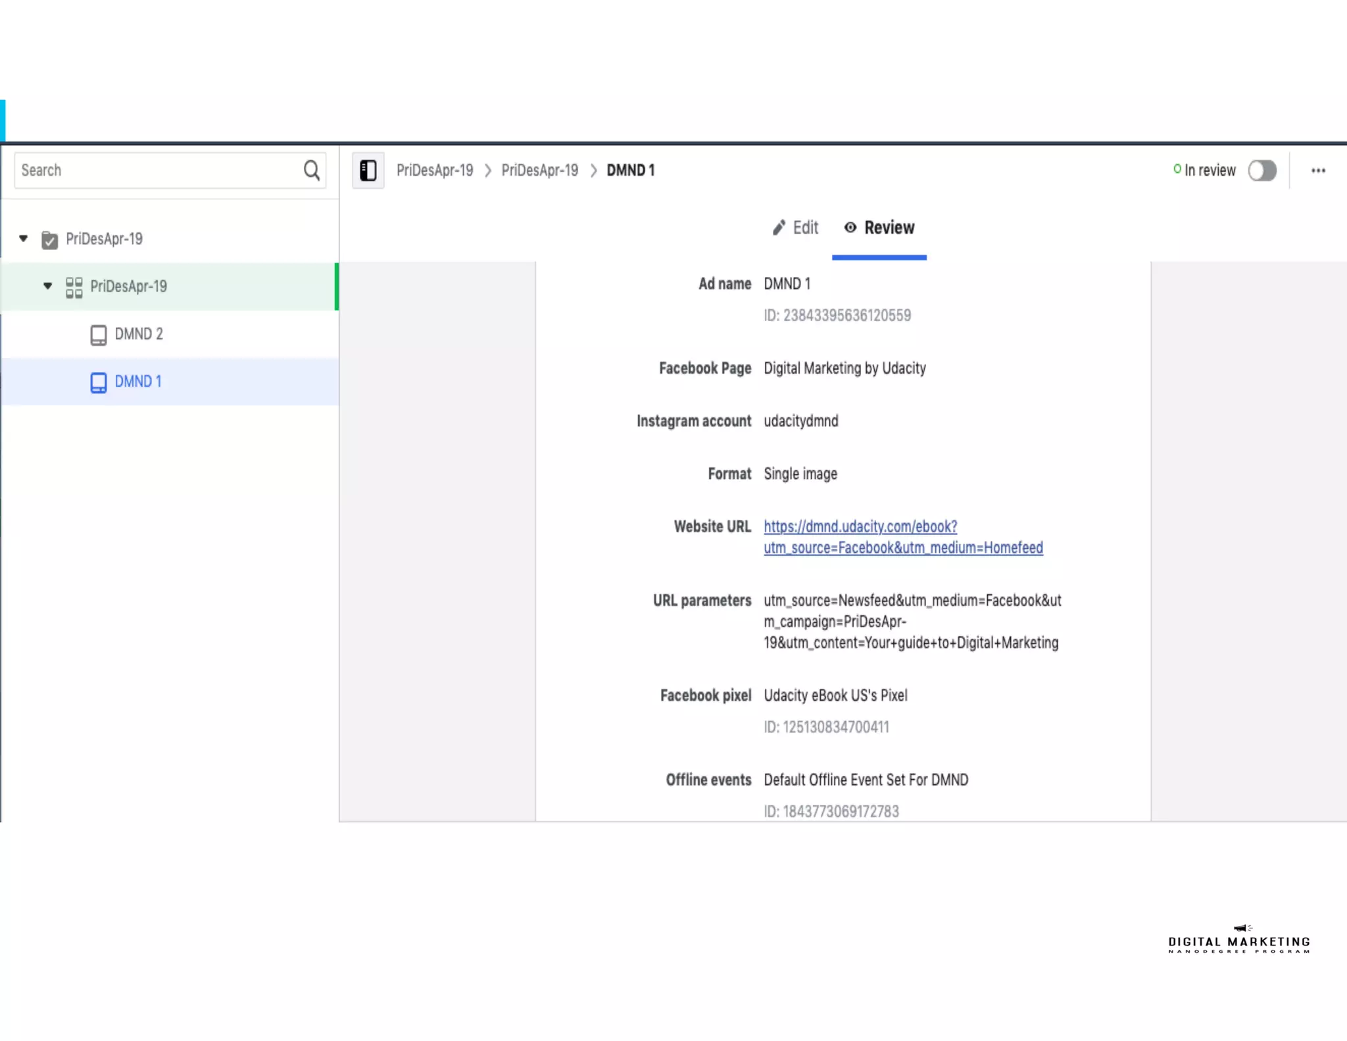Click the ad set grid icon

click(x=74, y=287)
